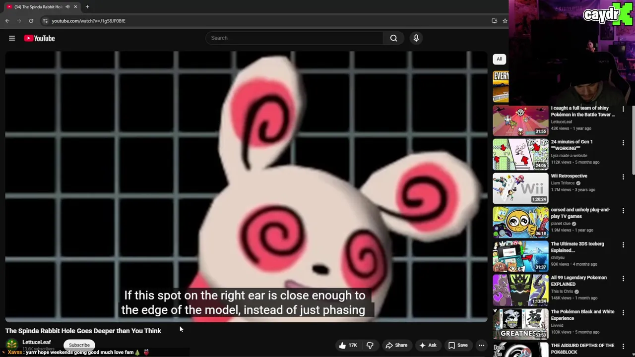Click the page's vertical scrollbar thumb
The image size is (635, 357).
coord(633,140)
